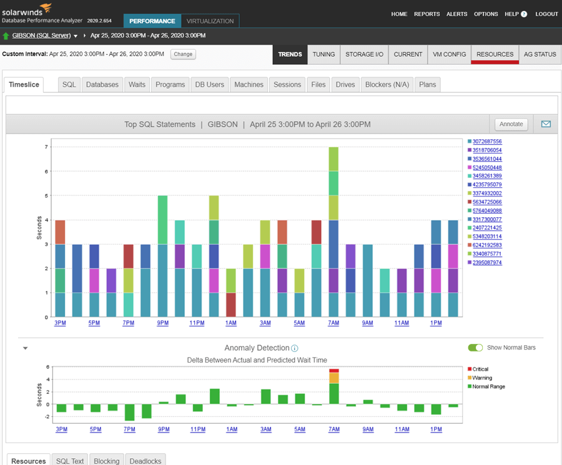
Task: Select the Timeslice tab
Action: click(x=24, y=84)
